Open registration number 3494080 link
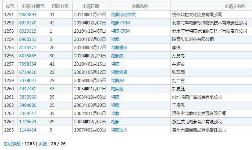This screenshot has width=252, height=150. click(28, 105)
